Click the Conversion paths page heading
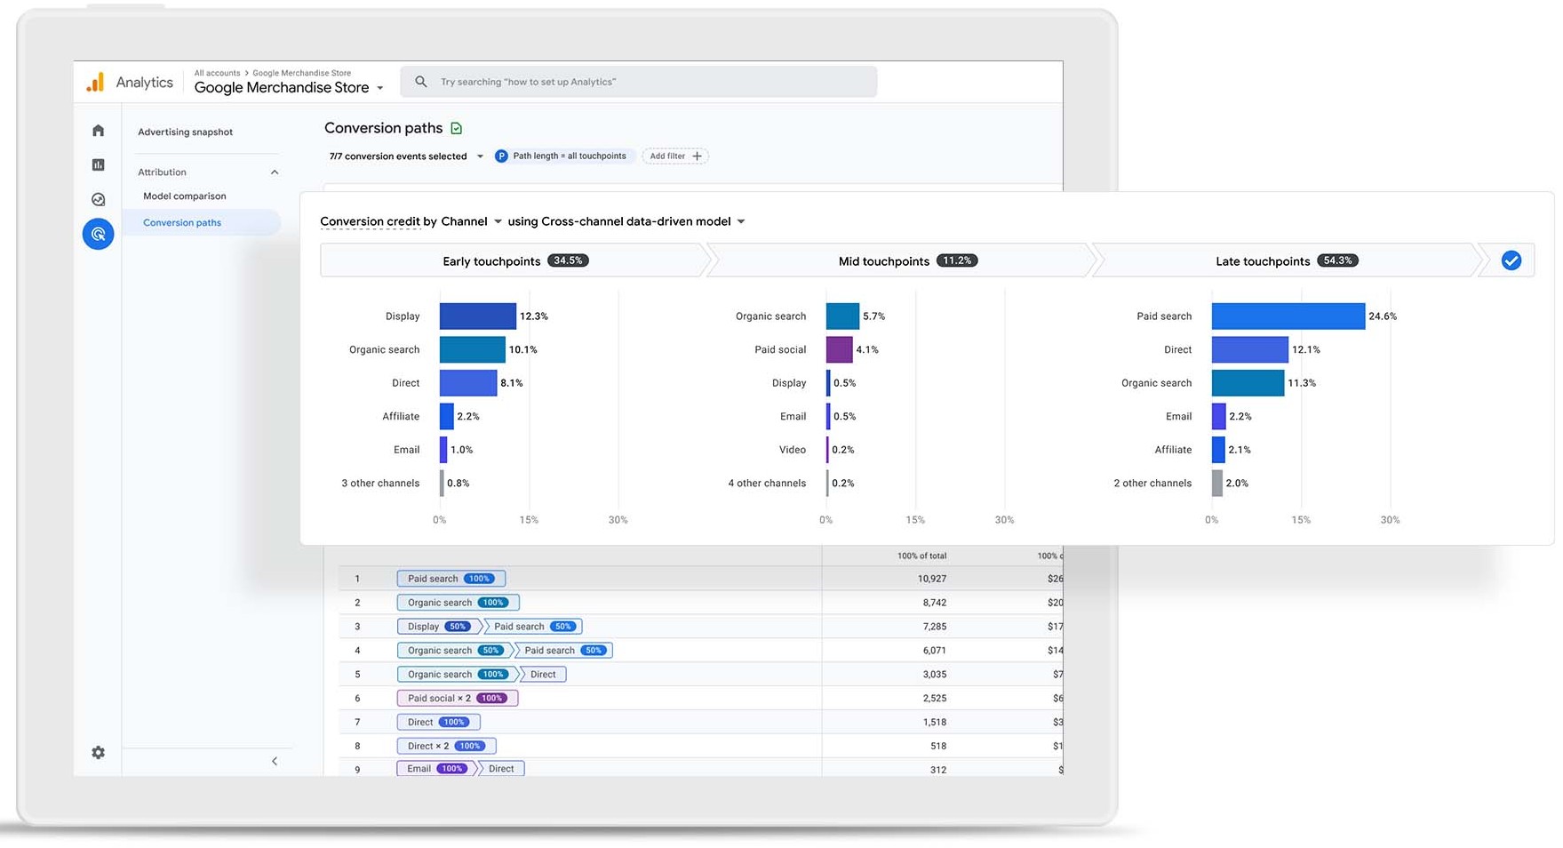Image resolution: width=1563 pixels, height=848 pixels. (x=383, y=128)
